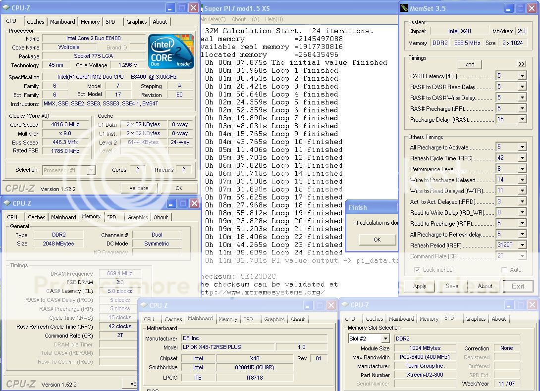540x391 pixels.
Task: Click CPU-Z Mainboard window title icon
Action: click(x=144, y=305)
